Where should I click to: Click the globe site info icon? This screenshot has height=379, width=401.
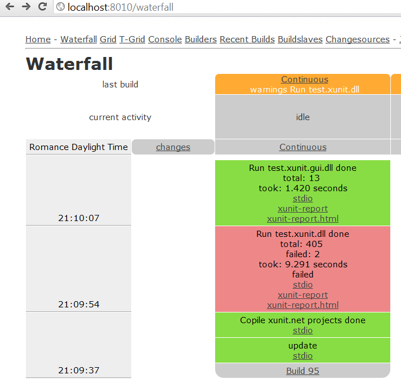coord(61,7)
